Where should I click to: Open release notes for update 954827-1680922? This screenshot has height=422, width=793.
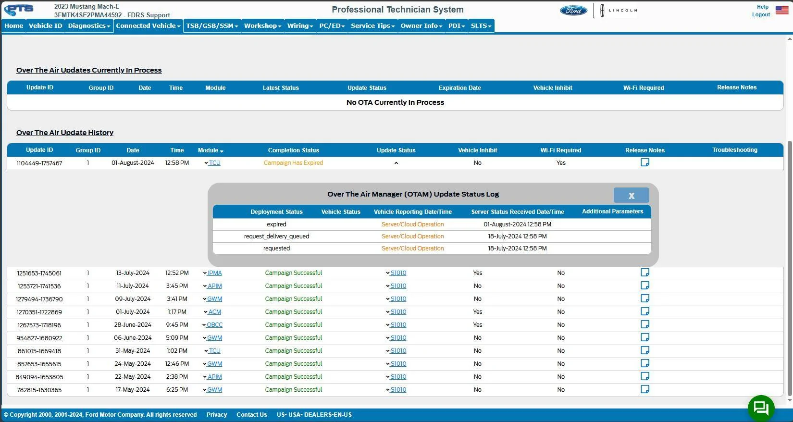[645, 337]
